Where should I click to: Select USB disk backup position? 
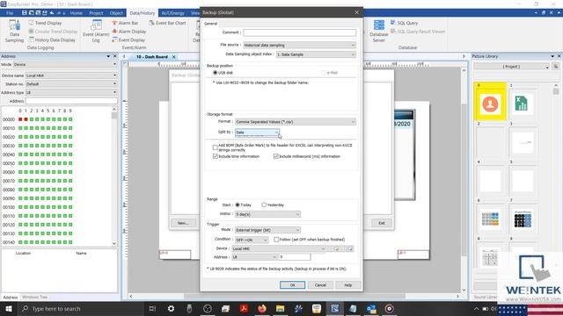point(223,73)
